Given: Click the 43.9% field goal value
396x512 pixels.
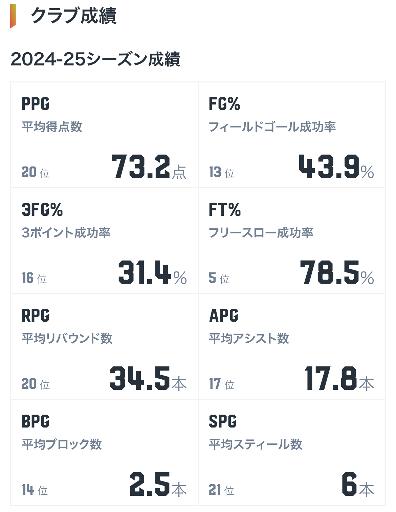Looking at the screenshot, I should 336,167.
